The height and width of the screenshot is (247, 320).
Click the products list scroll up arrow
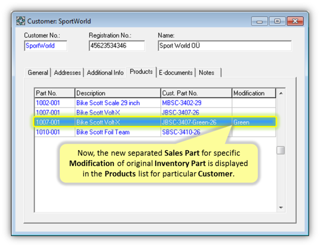pos(281,93)
